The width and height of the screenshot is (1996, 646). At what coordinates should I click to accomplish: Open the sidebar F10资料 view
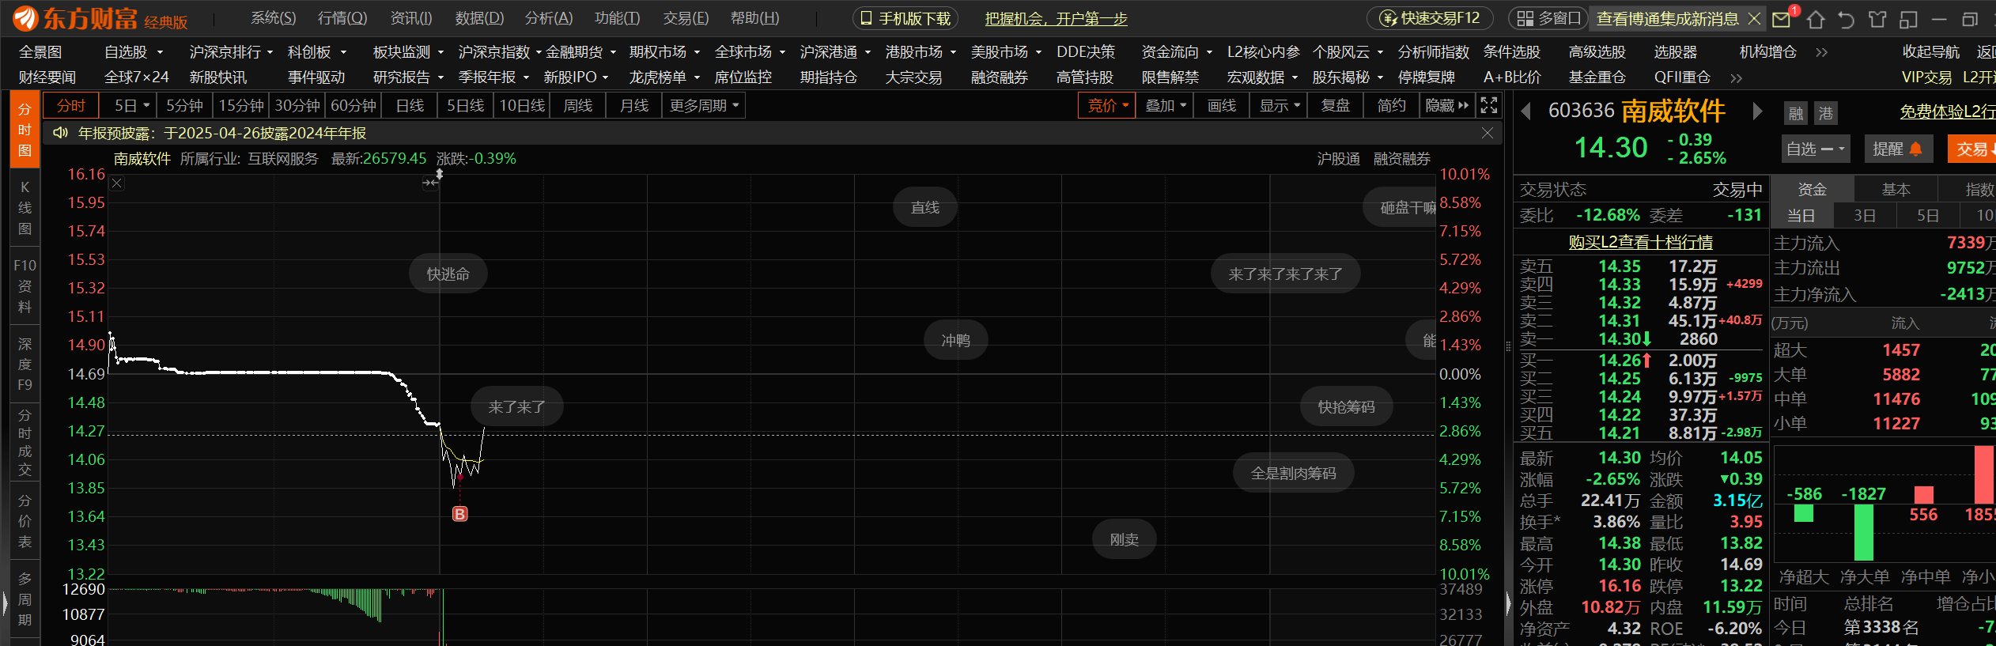point(25,285)
